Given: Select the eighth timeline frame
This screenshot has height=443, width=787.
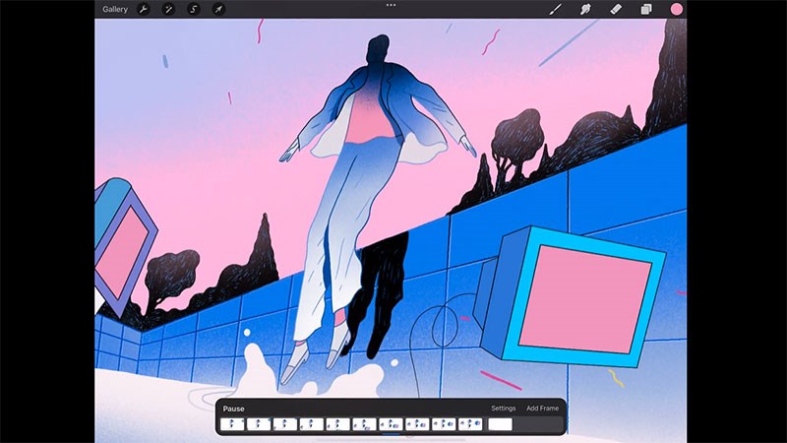Looking at the screenshot, I should [417, 424].
